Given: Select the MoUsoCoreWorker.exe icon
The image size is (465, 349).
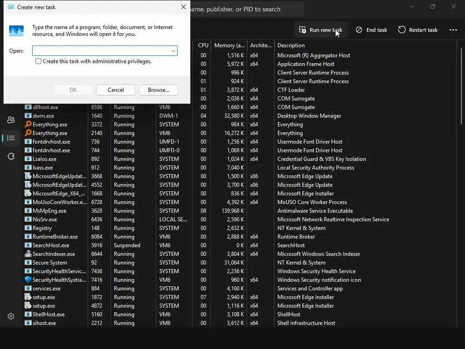Looking at the screenshot, I should point(28,202).
